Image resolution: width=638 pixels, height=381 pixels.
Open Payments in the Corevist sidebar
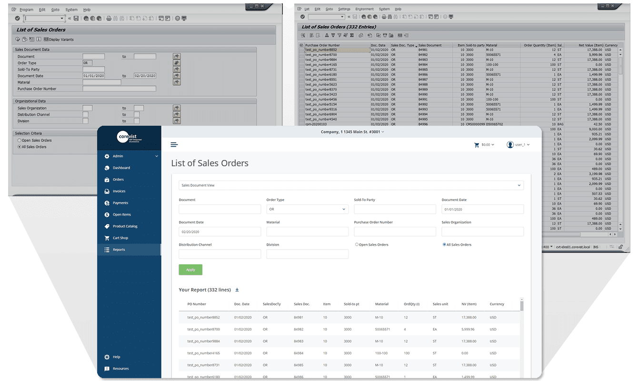(120, 203)
